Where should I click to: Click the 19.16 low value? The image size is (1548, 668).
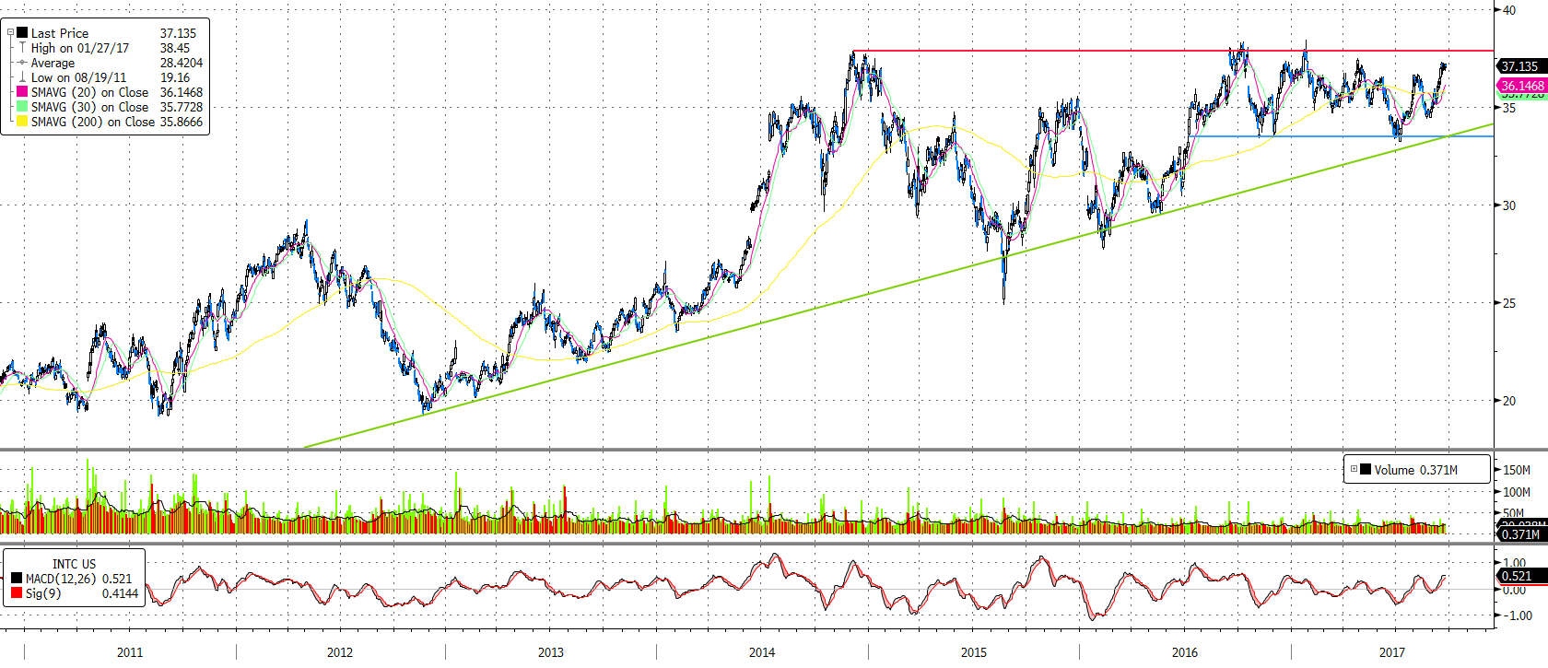click(x=175, y=77)
